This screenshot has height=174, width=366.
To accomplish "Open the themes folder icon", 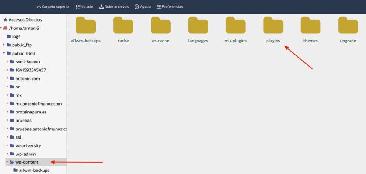I will pos(310,25).
